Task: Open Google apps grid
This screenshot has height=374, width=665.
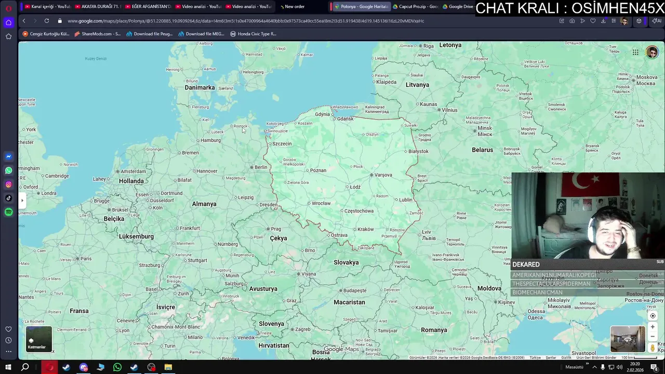Action: (635, 52)
